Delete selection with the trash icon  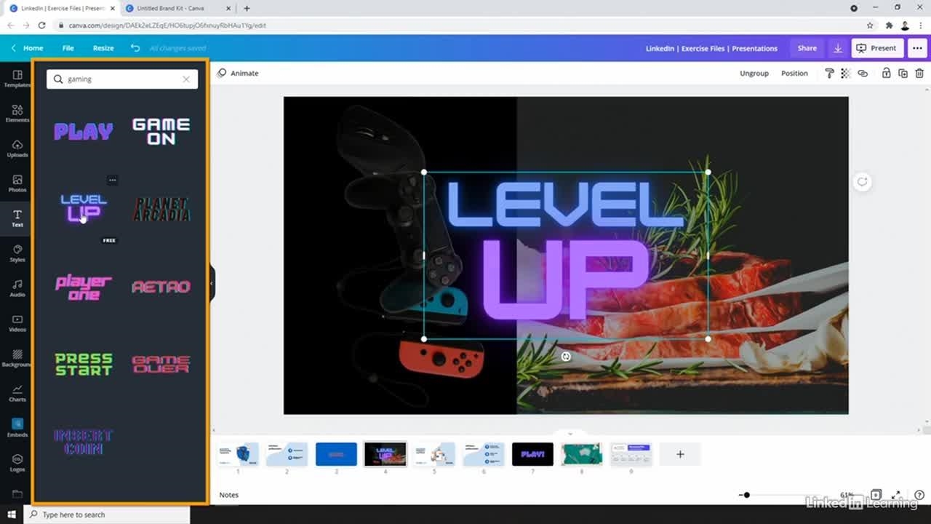coord(919,74)
